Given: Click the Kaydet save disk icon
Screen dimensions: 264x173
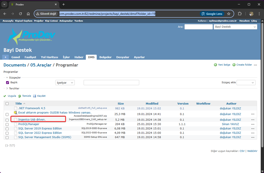Looking at the screenshot, I should [x=35, y=96].
